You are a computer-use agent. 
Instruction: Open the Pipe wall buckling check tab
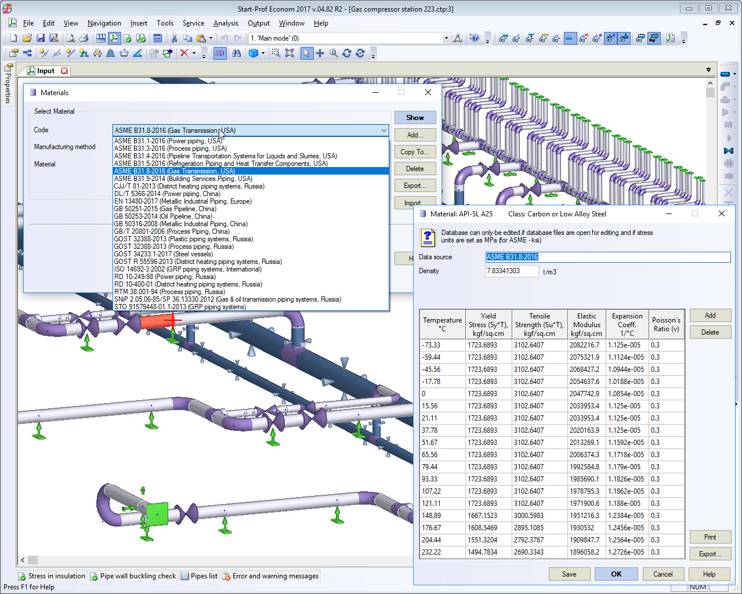coord(133,576)
